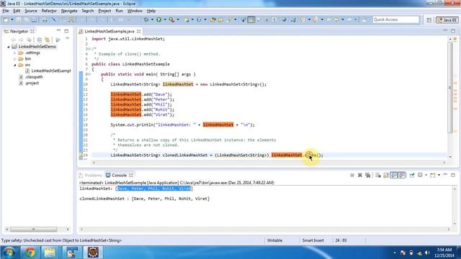Toggle Show Console on standard error change
461x259 pixels.
coord(402,176)
